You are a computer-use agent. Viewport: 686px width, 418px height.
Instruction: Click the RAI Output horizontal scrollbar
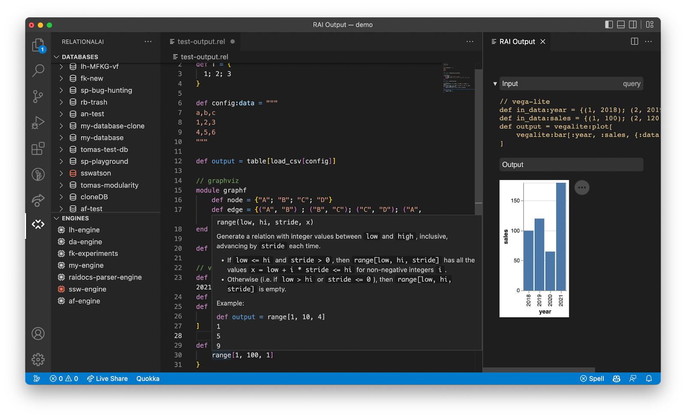[x=539, y=370]
